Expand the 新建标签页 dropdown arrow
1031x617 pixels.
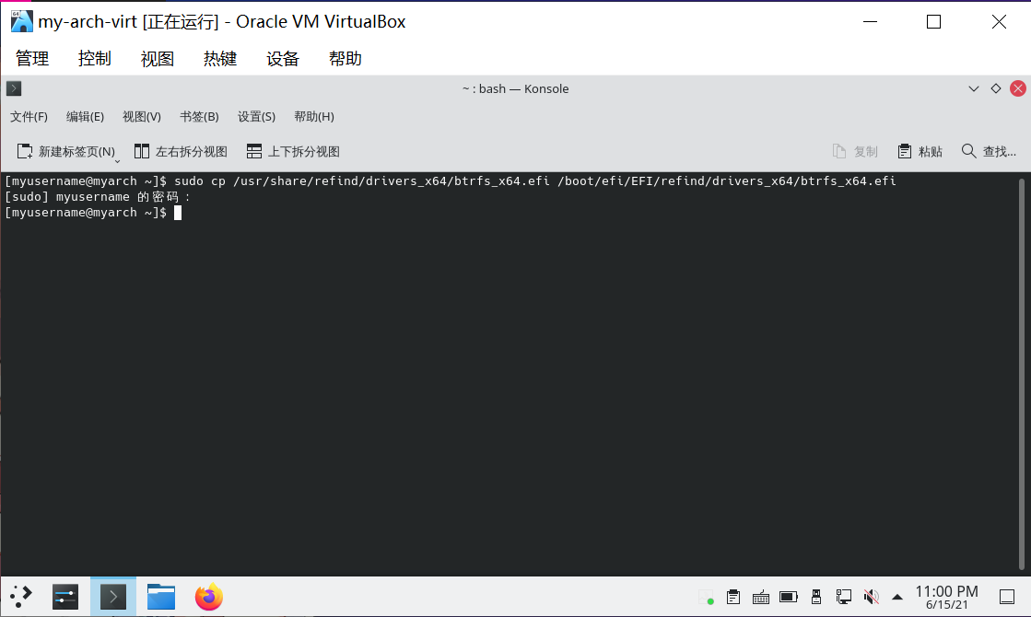pos(117,161)
